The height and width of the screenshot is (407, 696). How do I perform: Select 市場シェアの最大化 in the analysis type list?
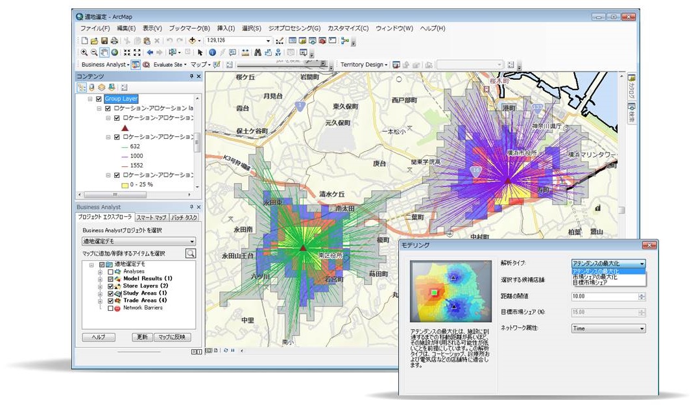point(595,277)
